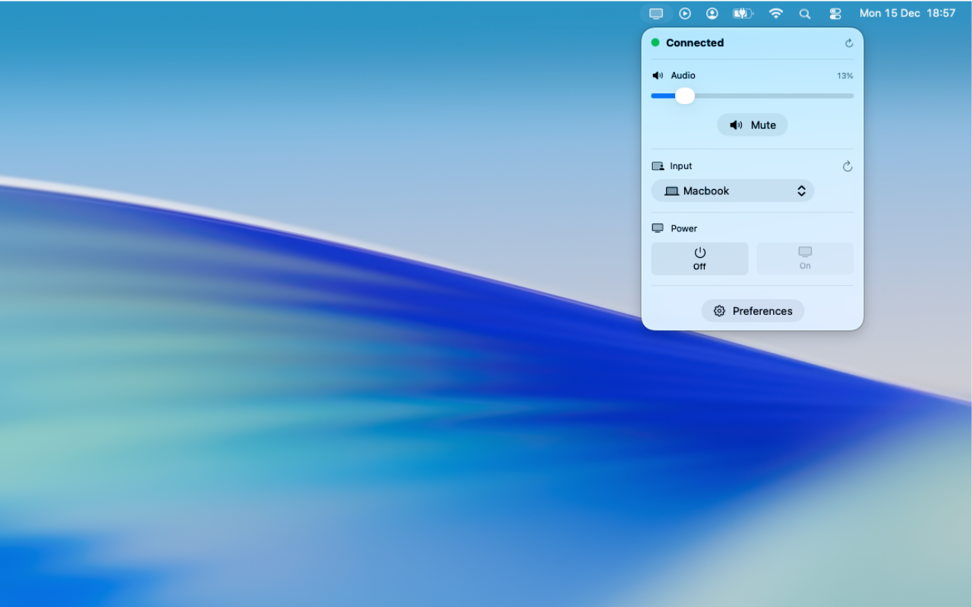Click the refresh icon next to Connected
This screenshot has width=972, height=607.
(x=848, y=42)
